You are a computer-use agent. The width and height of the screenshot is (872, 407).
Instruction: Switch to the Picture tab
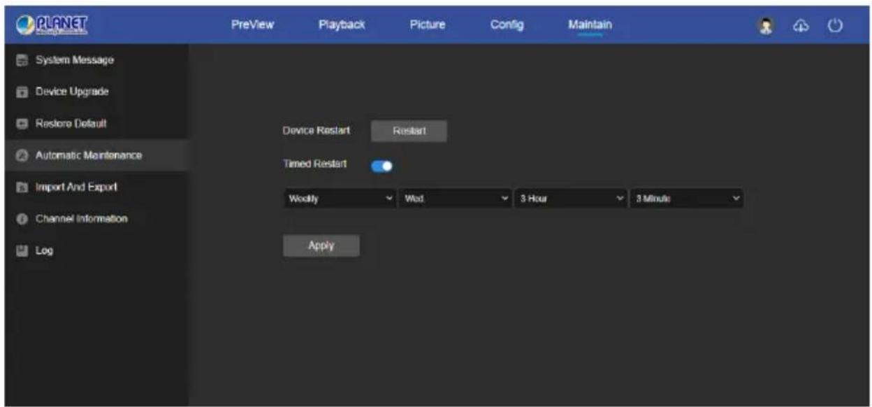click(x=428, y=25)
